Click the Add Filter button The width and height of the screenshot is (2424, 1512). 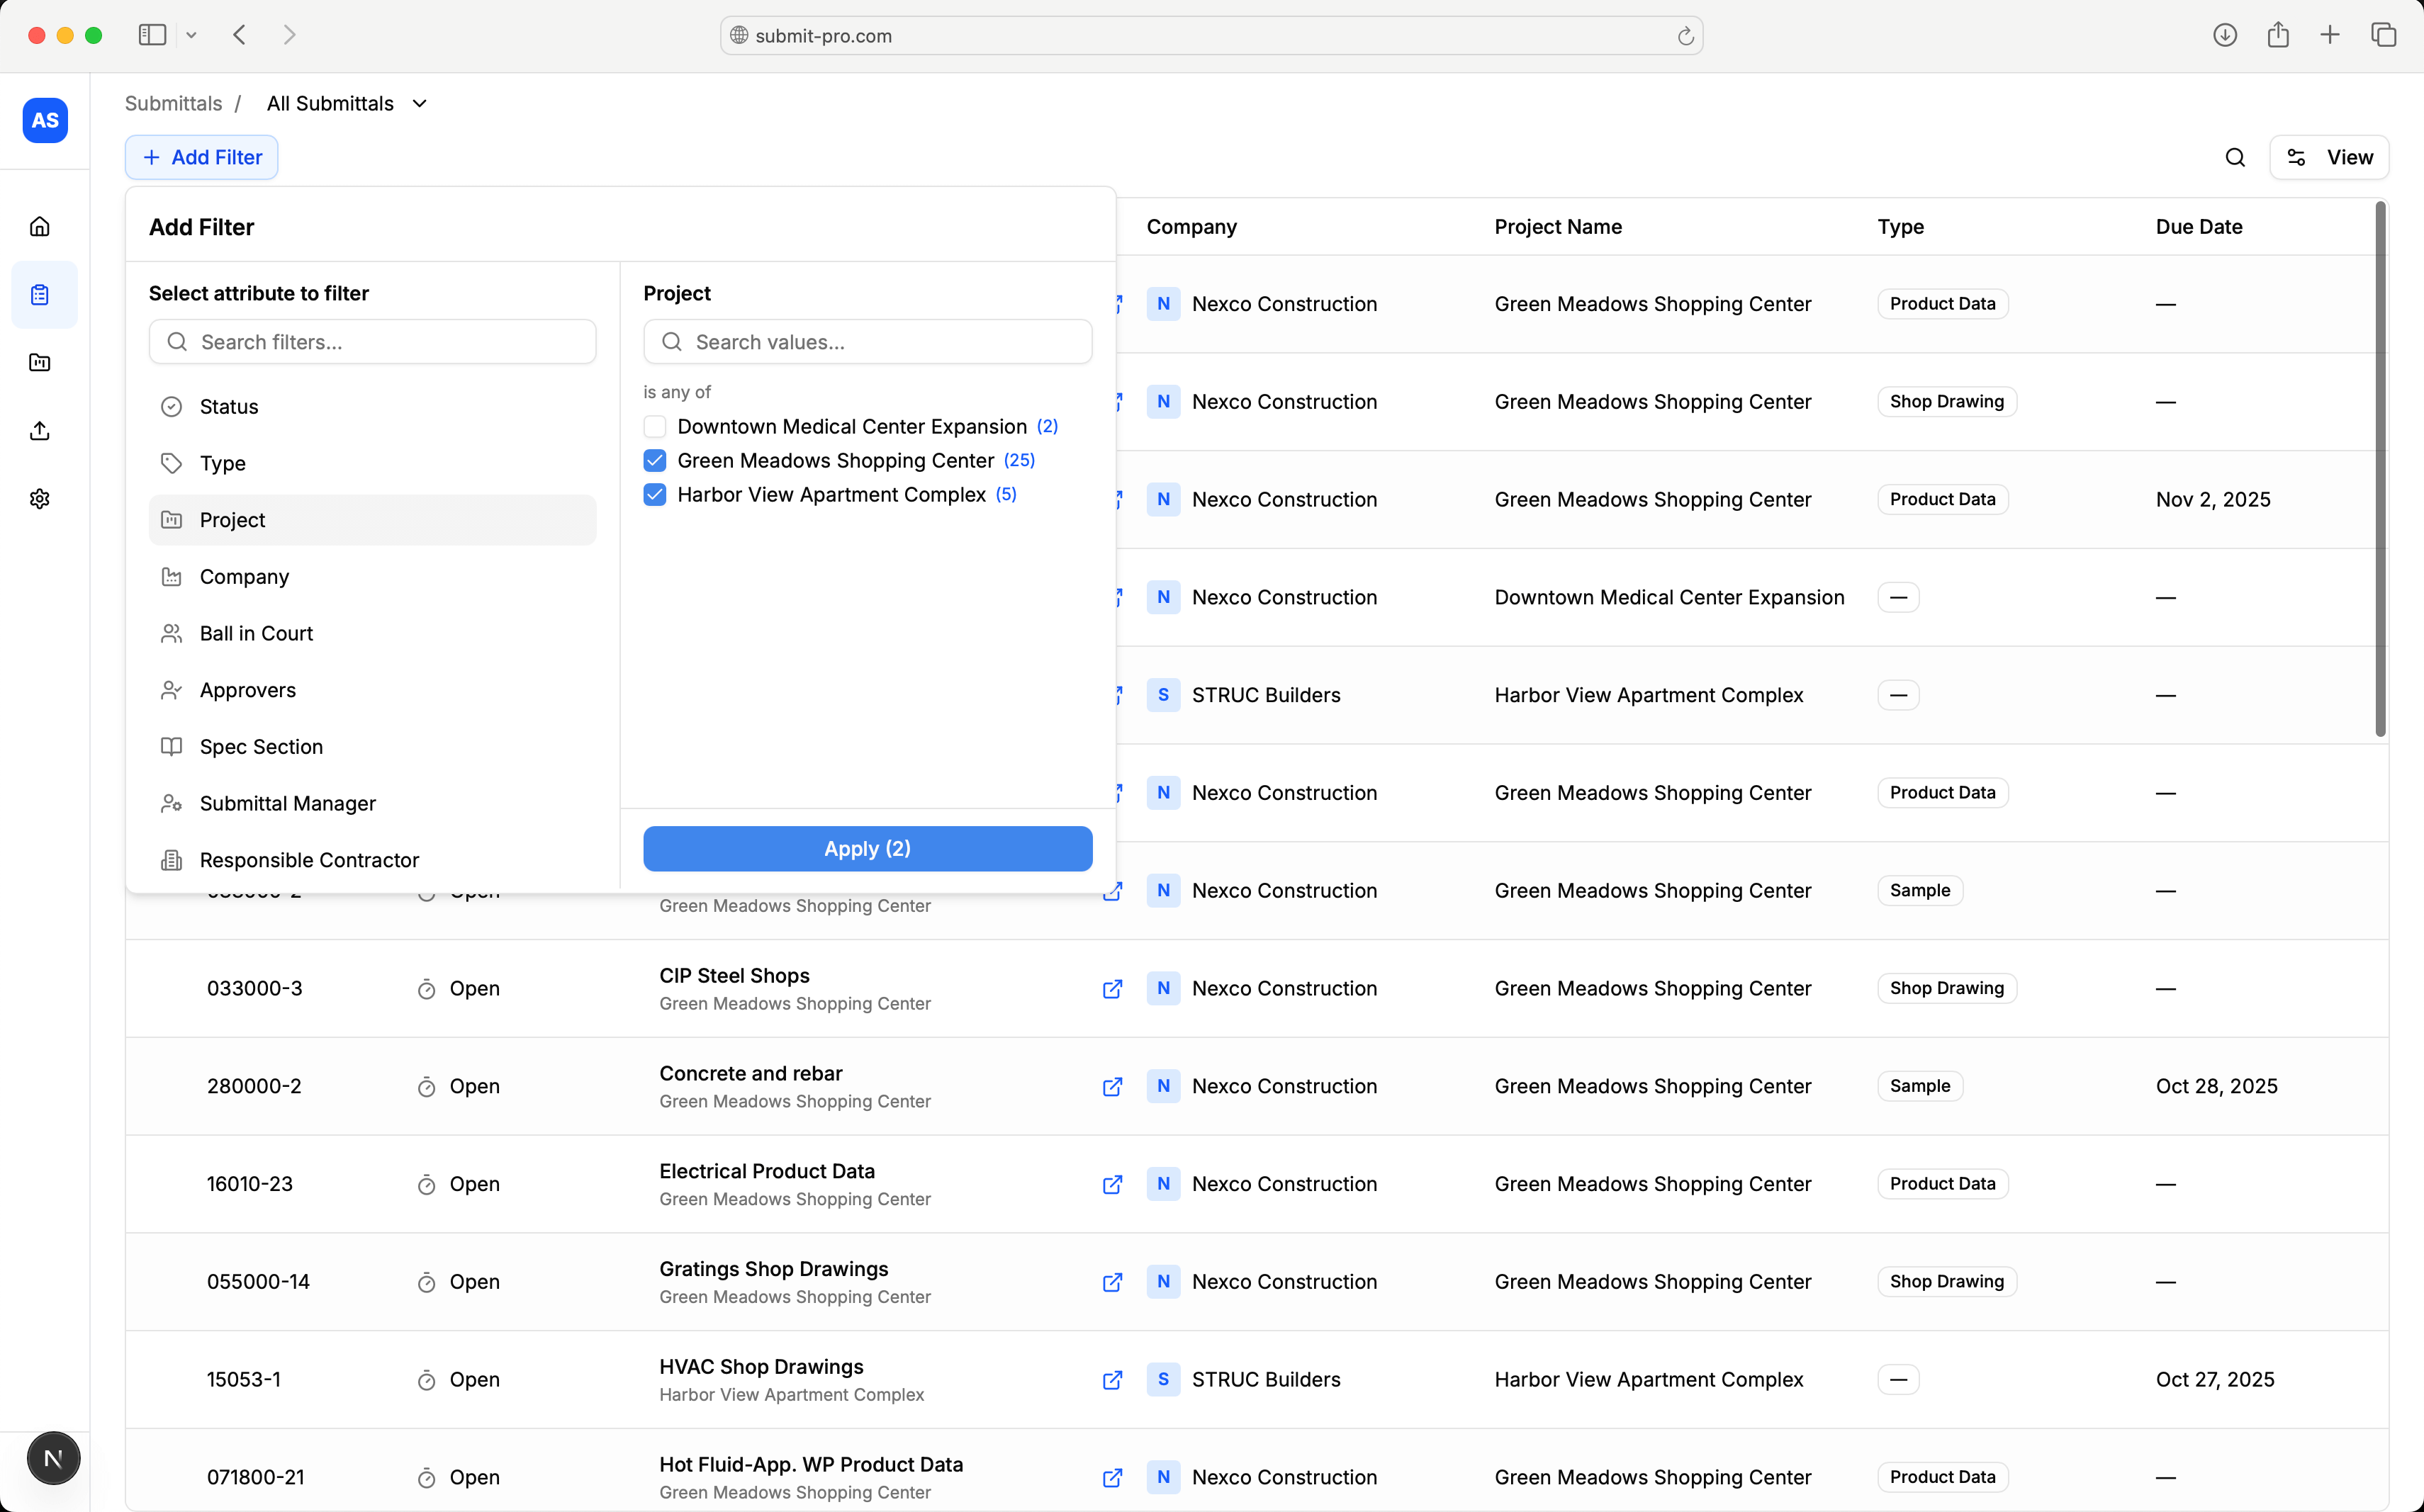pyautogui.click(x=202, y=157)
